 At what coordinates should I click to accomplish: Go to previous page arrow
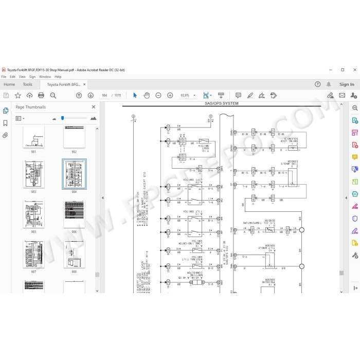(x=79, y=95)
